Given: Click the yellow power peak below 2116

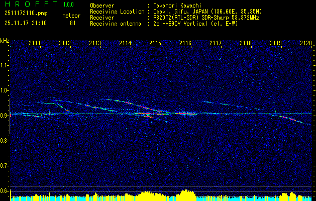Looking at the screenshot, I should tap(185, 195).
